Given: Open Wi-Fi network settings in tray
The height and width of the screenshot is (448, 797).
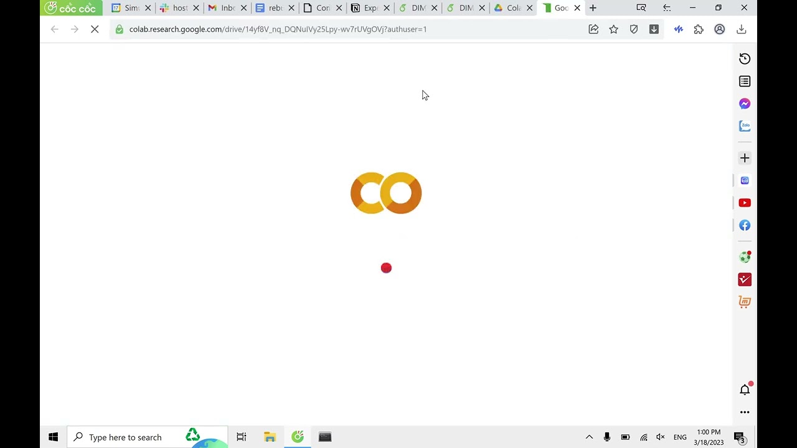Looking at the screenshot, I should (644, 437).
